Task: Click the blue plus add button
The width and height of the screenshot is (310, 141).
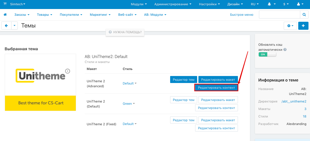Action: click(303, 26)
